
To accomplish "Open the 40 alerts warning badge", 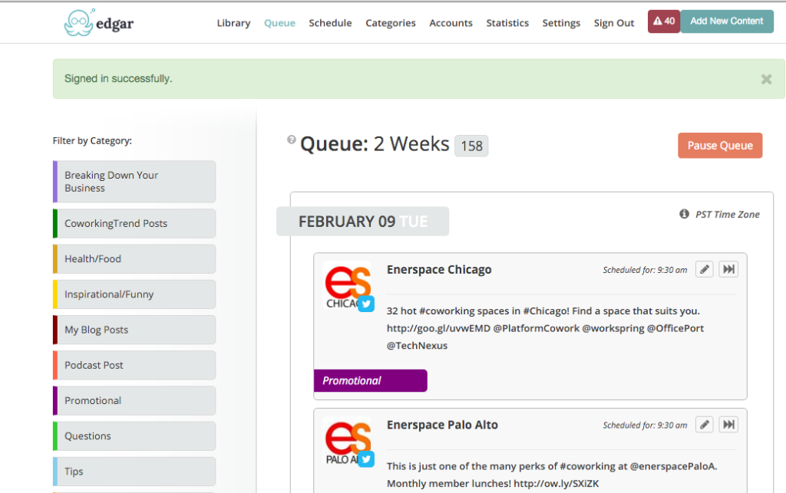I will tap(664, 21).
